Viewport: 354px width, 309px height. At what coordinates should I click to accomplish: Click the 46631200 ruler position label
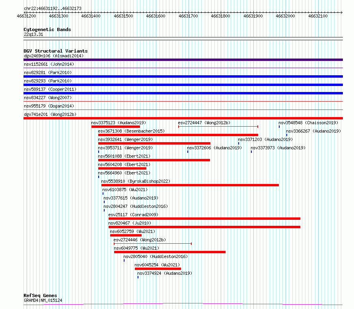26,16
